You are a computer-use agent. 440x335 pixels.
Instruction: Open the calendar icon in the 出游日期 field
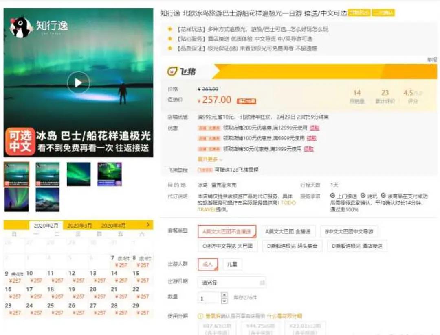[262, 283]
